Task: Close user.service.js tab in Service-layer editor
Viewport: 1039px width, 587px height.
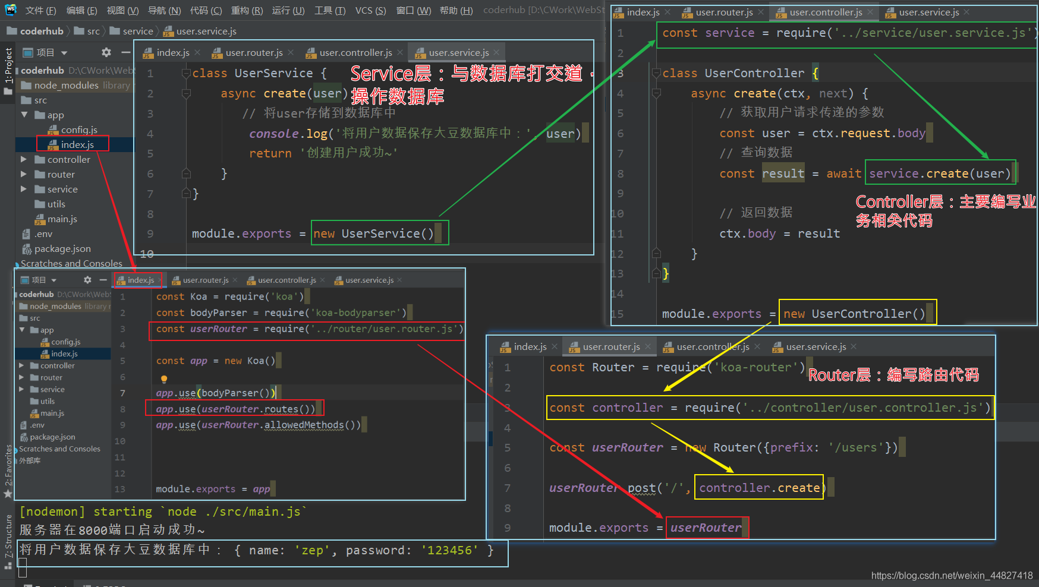Action: click(498, 52)
